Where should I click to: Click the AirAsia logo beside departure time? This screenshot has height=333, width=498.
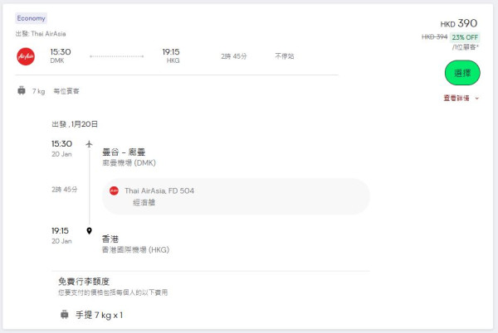[26, 55]
